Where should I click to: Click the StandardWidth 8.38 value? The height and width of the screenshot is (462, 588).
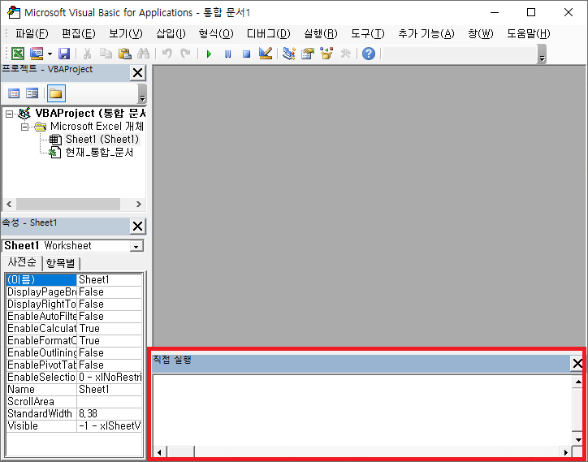coord(109,413)
